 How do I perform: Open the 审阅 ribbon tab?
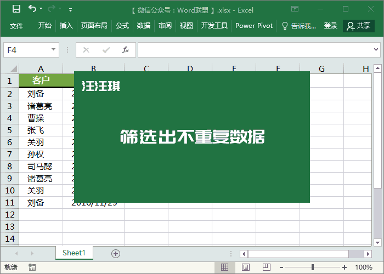pyautogui.click(x=165, y=25)
